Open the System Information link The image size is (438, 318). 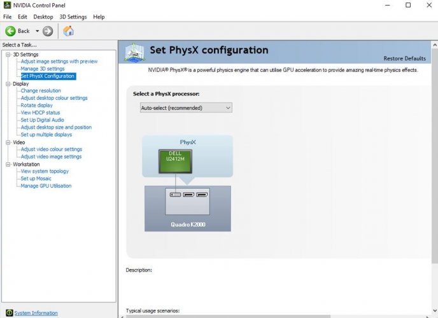(36, 313)
